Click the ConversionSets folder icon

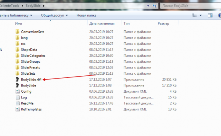18,32
